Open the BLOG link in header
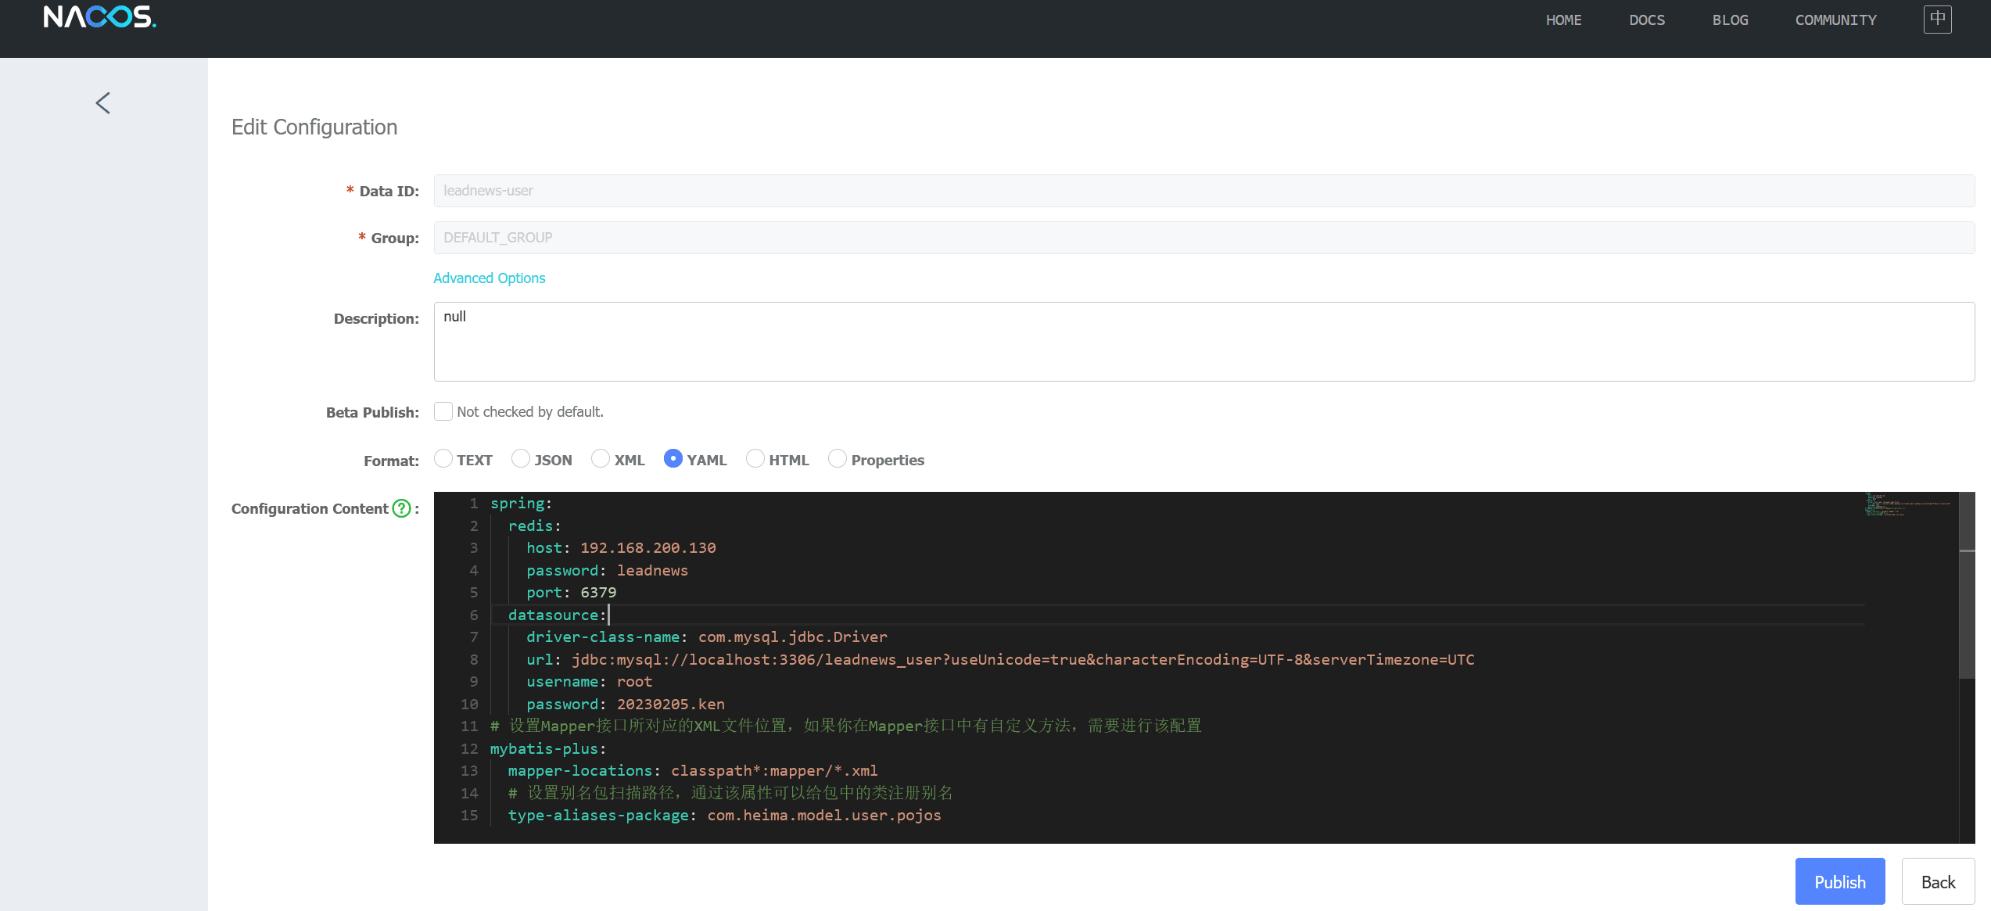The height and width of the screenshot is (911, 1991). coord(1730,20)
